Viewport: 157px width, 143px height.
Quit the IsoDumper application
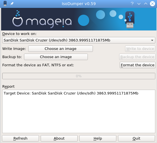tap(136, 138)
